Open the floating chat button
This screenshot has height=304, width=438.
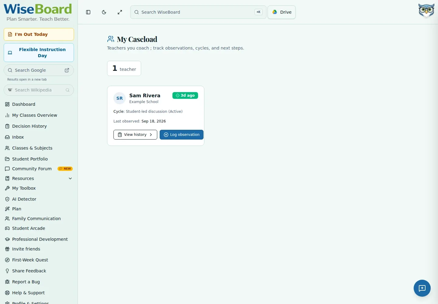click(422, 288)
